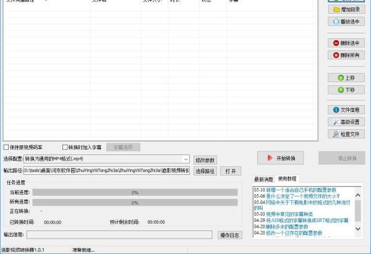Screen dimensions: 371x254
Task: Clear the list with 删除所有
Action: pyautogui.click(x=346, y=55)
